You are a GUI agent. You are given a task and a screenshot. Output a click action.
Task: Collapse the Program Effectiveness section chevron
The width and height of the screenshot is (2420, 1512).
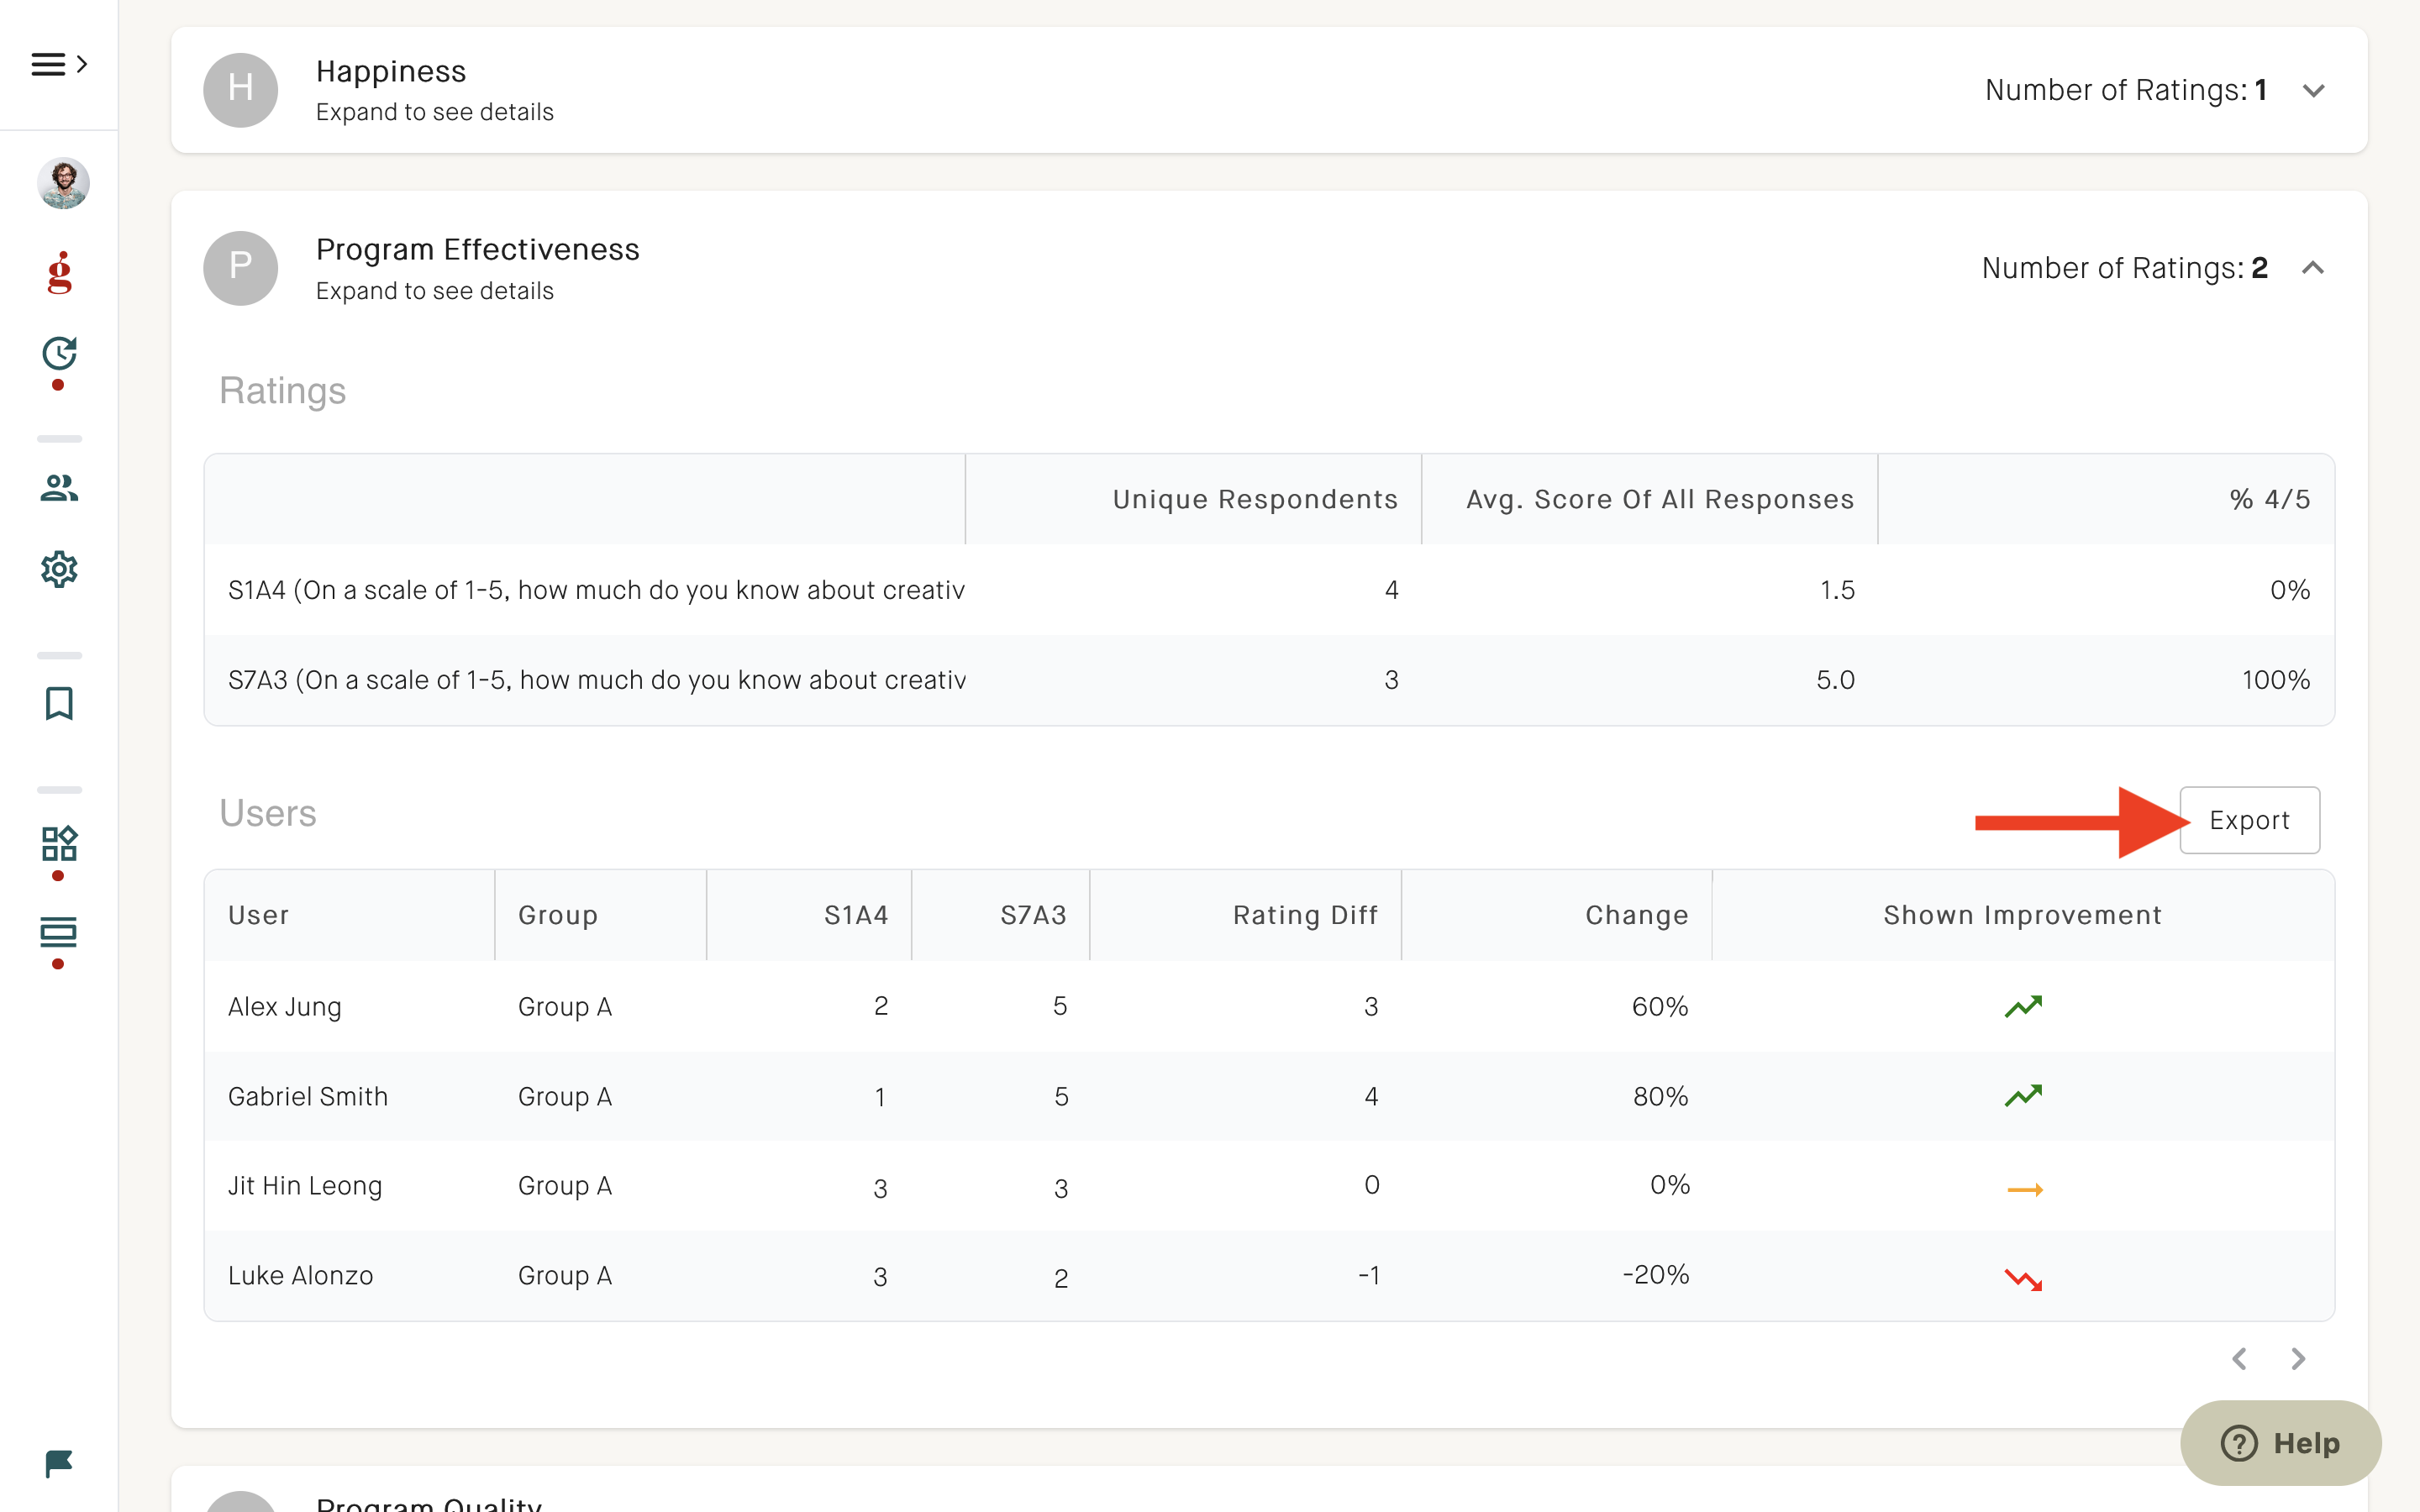(x=2313, y=268)
